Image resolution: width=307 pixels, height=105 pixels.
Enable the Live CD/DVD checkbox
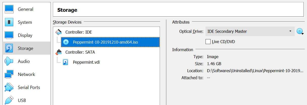208,42
